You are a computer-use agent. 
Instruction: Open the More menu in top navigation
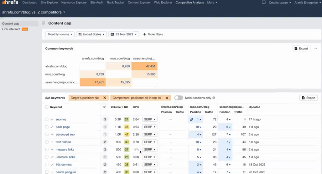212,3
